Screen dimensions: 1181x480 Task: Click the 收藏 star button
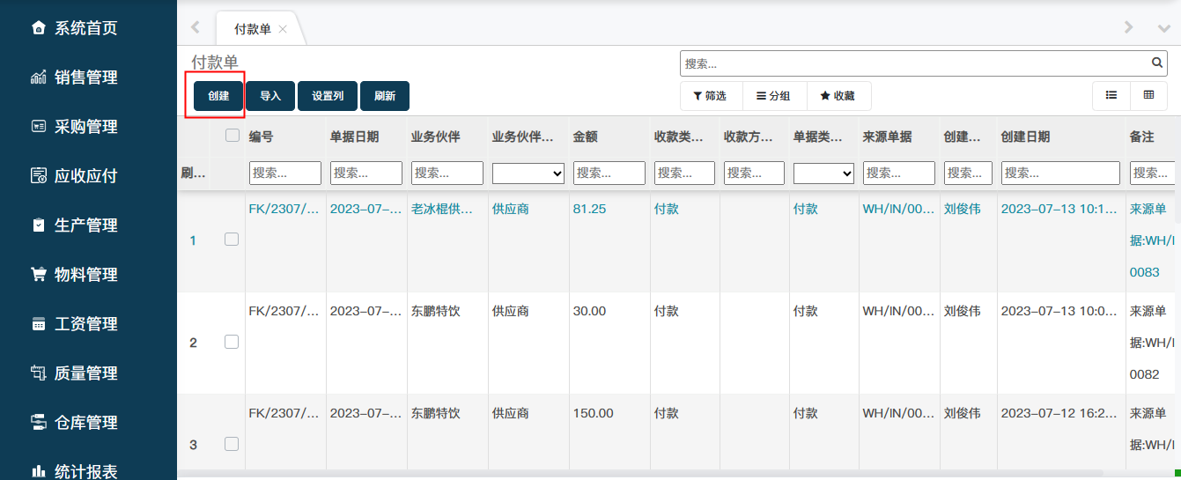(x=838, y=96)
